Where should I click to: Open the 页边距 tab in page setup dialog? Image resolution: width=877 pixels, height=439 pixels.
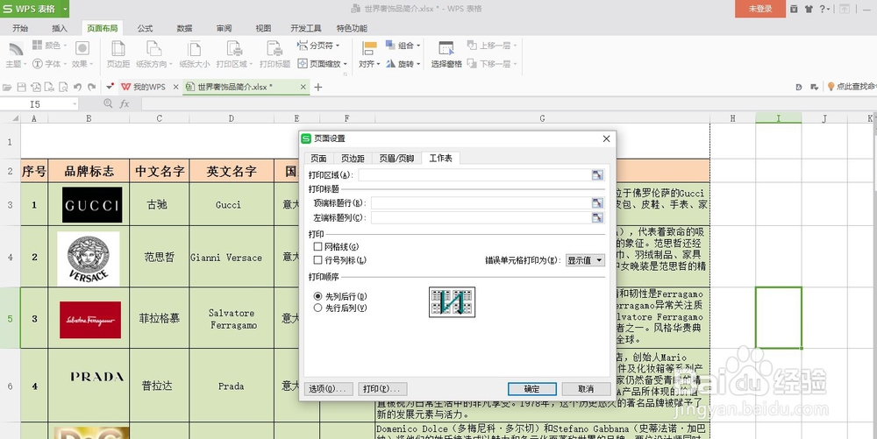[x=353, y=159]
